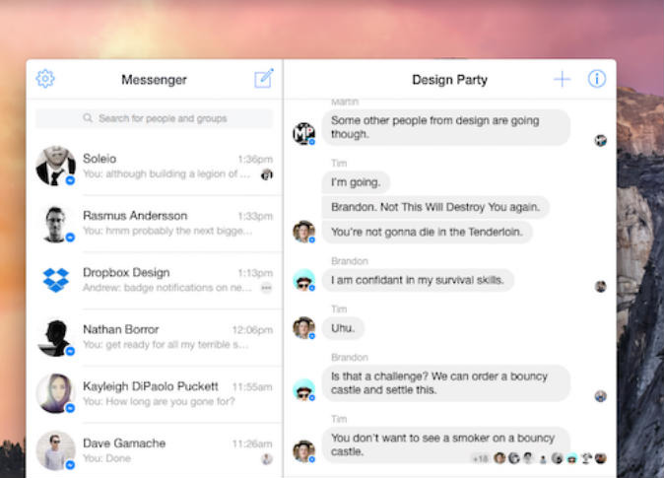This screenshot has height=478, width=664.
Task: Click the ellipsis badge on Dropbox Design
Action: tap(266, 288)
